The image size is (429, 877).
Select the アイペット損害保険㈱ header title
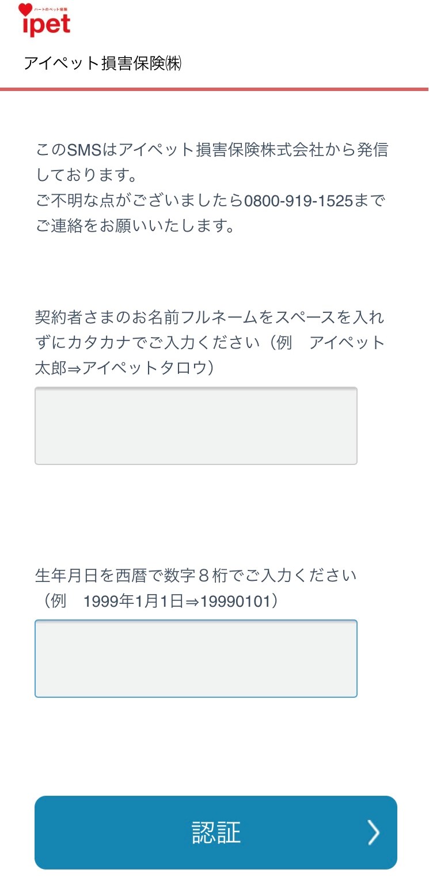pyautogui.click(x=102, y=63)
